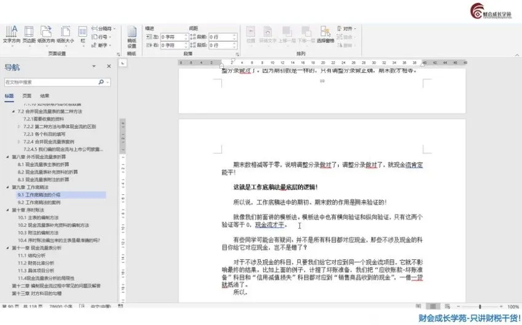The height and width of the screenshot is (325, 522).
Task: Open the 分隔符 (Breaks) dropdown
Action: coord(103,28)
